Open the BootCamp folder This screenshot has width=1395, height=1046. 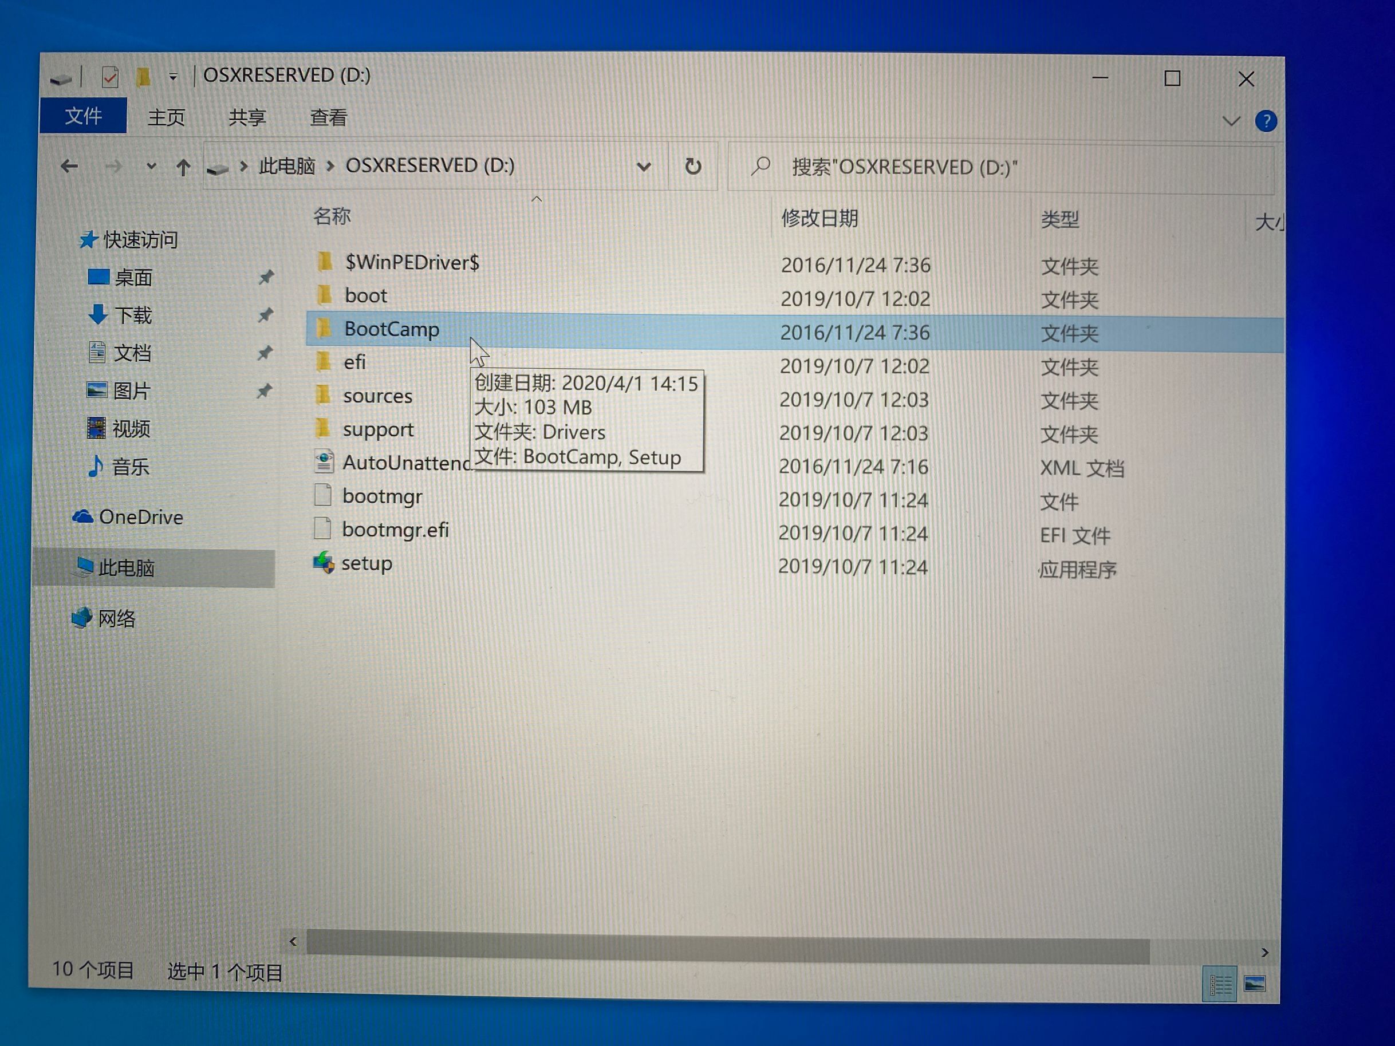(x=392, y=329)
